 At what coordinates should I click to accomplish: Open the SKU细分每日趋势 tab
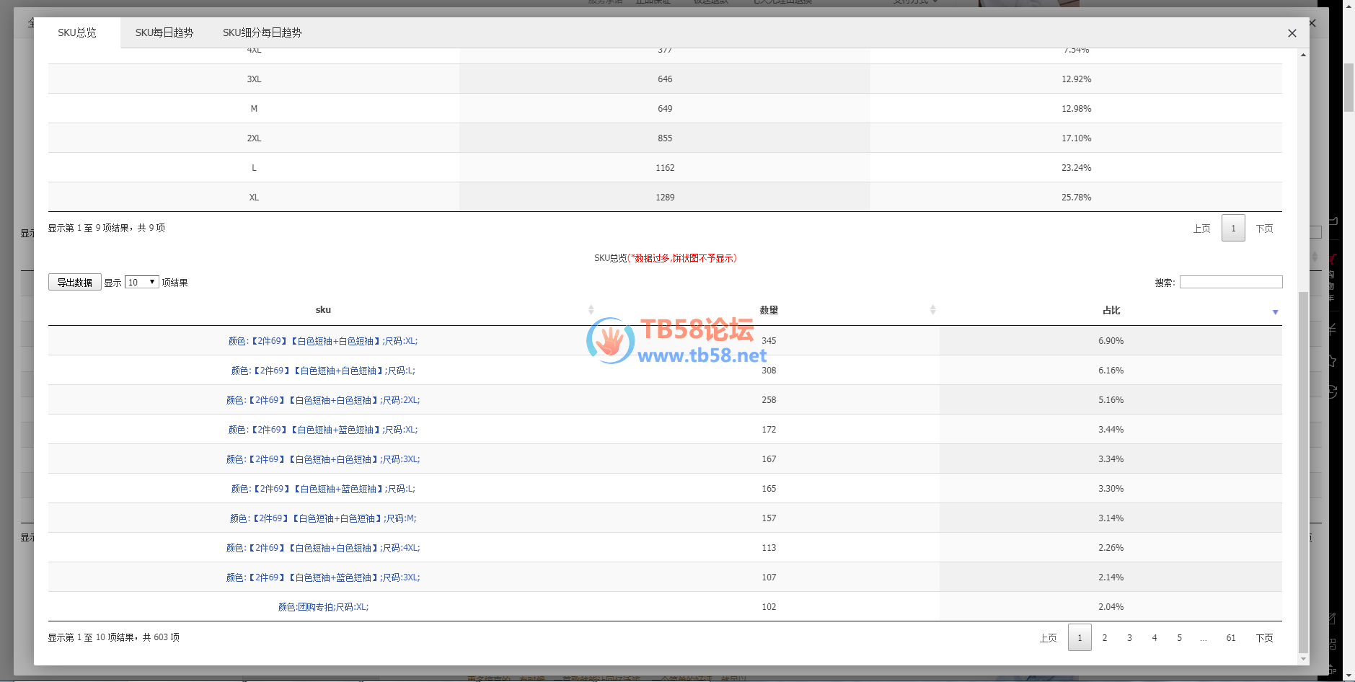click(262, 32)
